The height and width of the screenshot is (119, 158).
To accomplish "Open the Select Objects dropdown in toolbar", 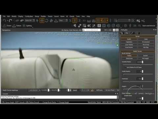I will pyautogui.click(x=30, y=20).
